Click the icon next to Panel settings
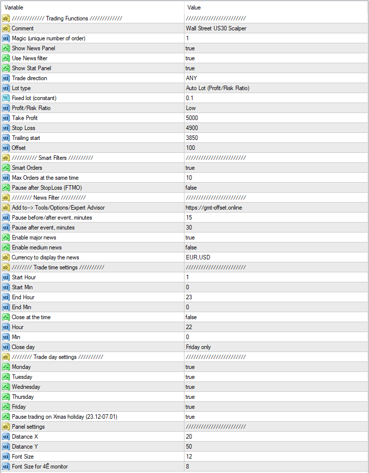Image resolution: width=369 pixels, height=473 pixels. click(x=6, y=427)
